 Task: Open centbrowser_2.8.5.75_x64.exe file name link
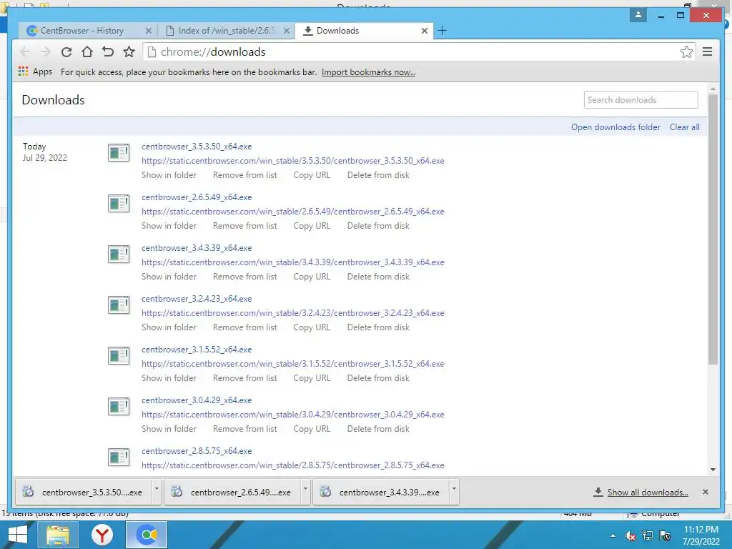point(197,451)
